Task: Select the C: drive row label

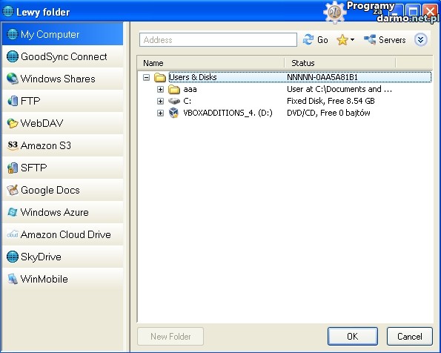Action: [x=188, y=101]
